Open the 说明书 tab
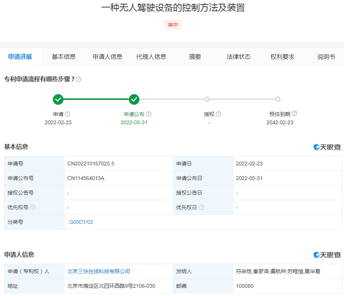The image size is (344, 296). click(326, 57)
